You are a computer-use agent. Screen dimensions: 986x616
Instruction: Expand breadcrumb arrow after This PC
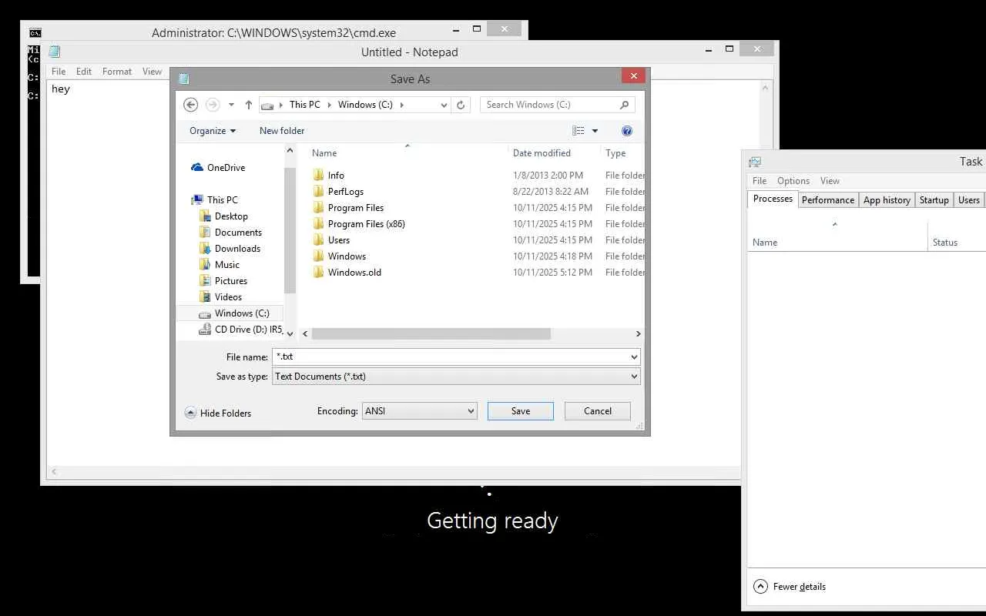[328, 105]
